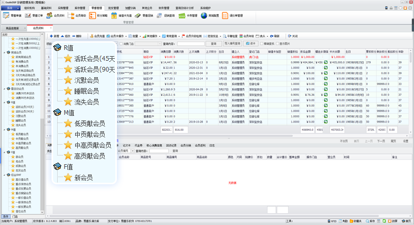
Task: Switch to the 批发管理 menu tab
Action: click(113, 9)
